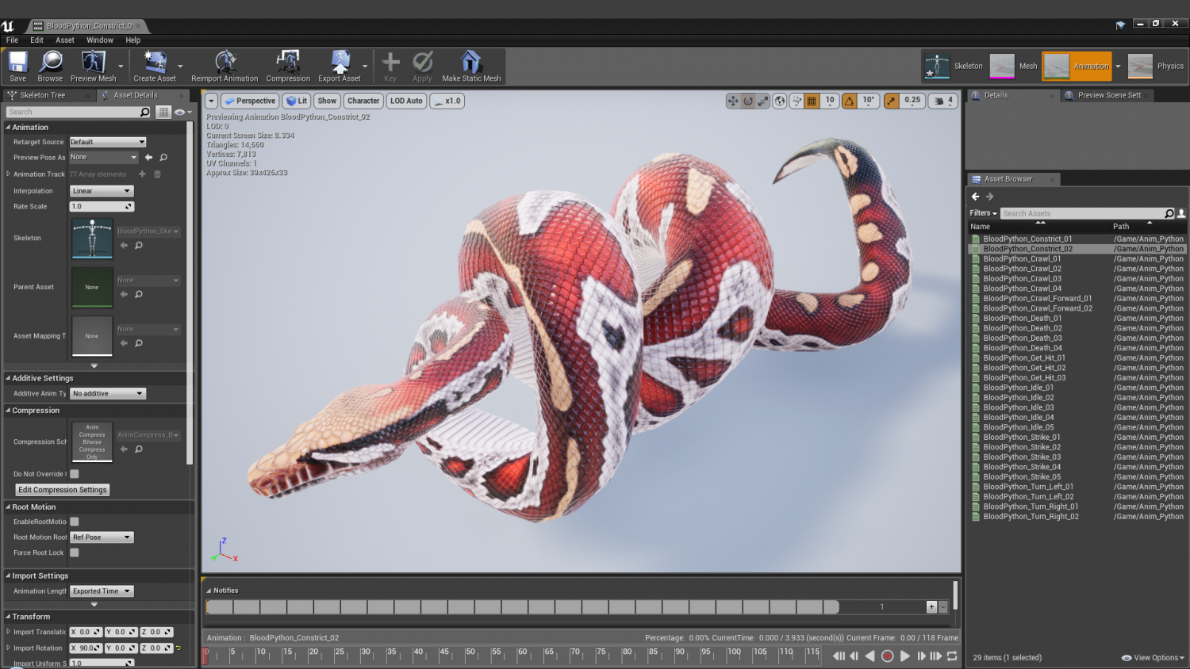Click the loop playback icon
This screenshot has width=1190, height=669.
click(952, 656)
